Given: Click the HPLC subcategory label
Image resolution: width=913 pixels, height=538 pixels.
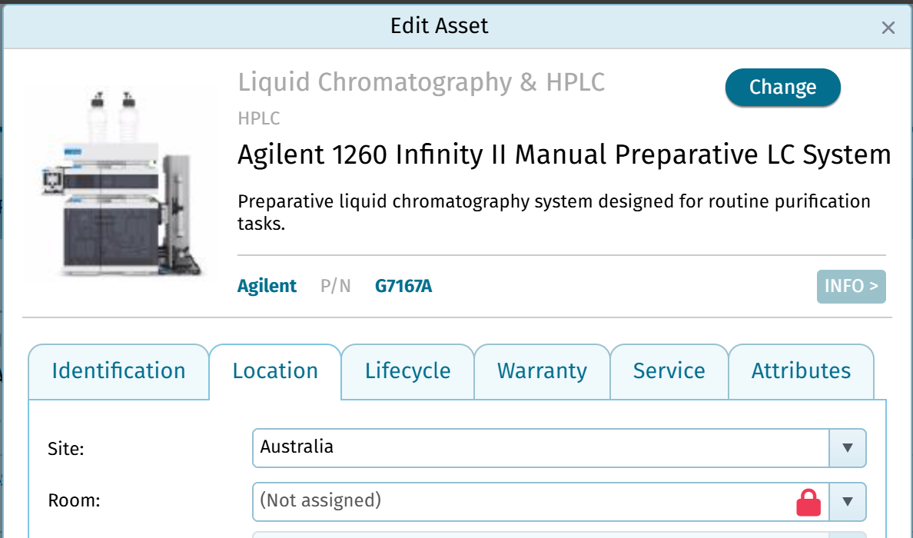Looking at the screenshot, I should click(258, 118).
